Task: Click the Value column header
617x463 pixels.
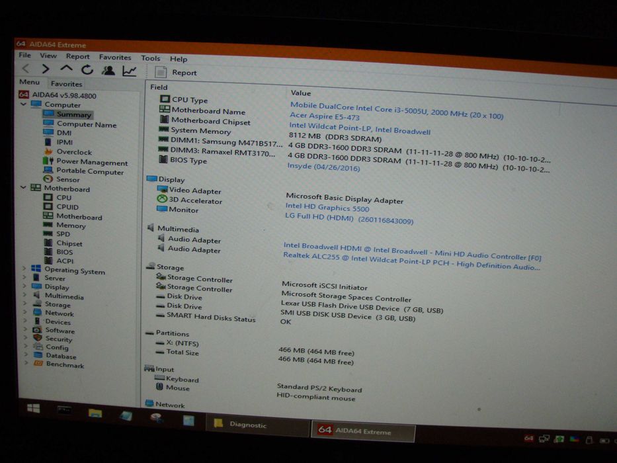Action: point(301,93)
